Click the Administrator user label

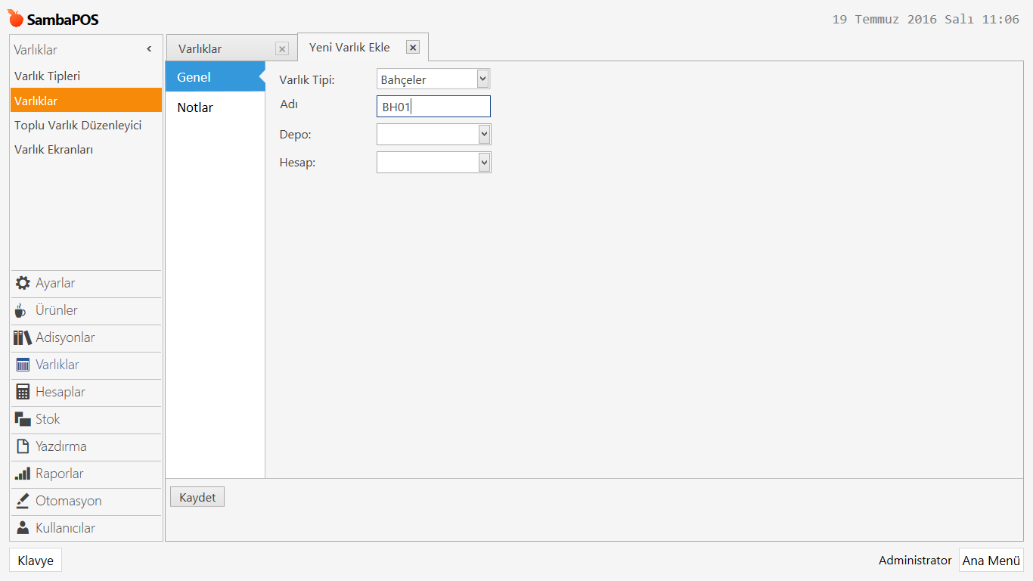(x=915, y=561)
